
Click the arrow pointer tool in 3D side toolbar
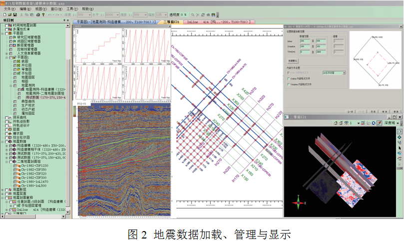tap(400, 148)
